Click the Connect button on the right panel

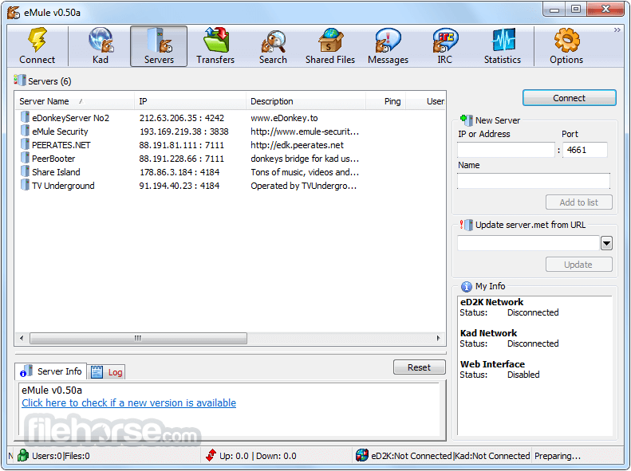click(x=569, y=98)
